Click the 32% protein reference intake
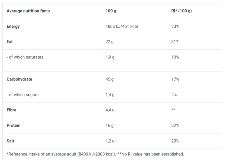This screenshot has height=164, width=229. [x=175, y=126]
